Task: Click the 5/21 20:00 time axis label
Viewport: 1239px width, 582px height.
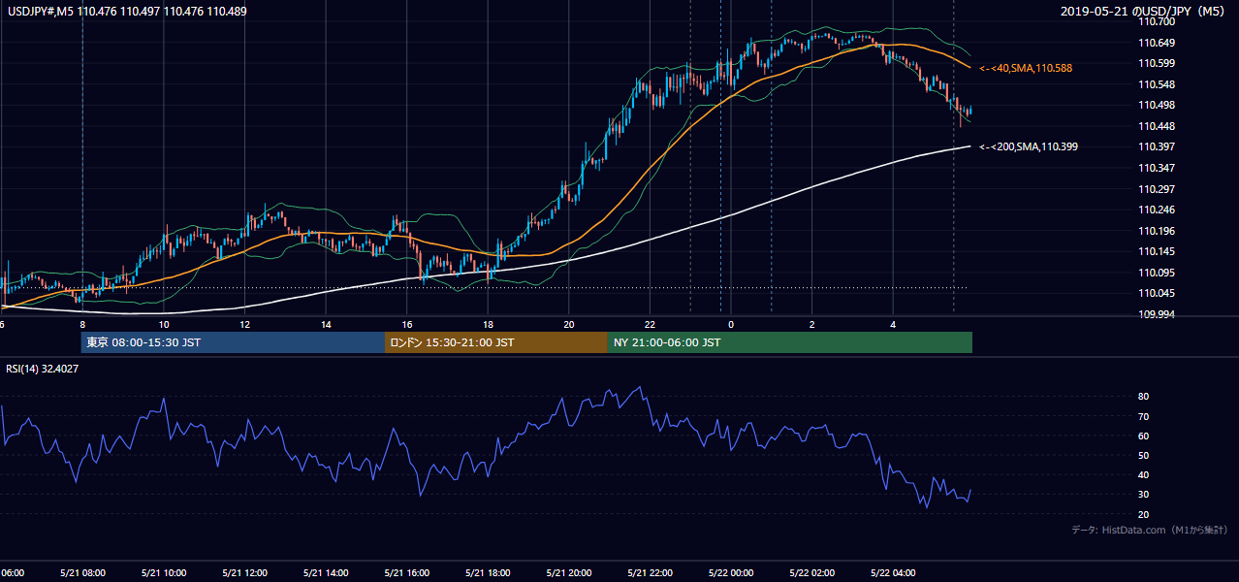Action: [x=569, y=572]
